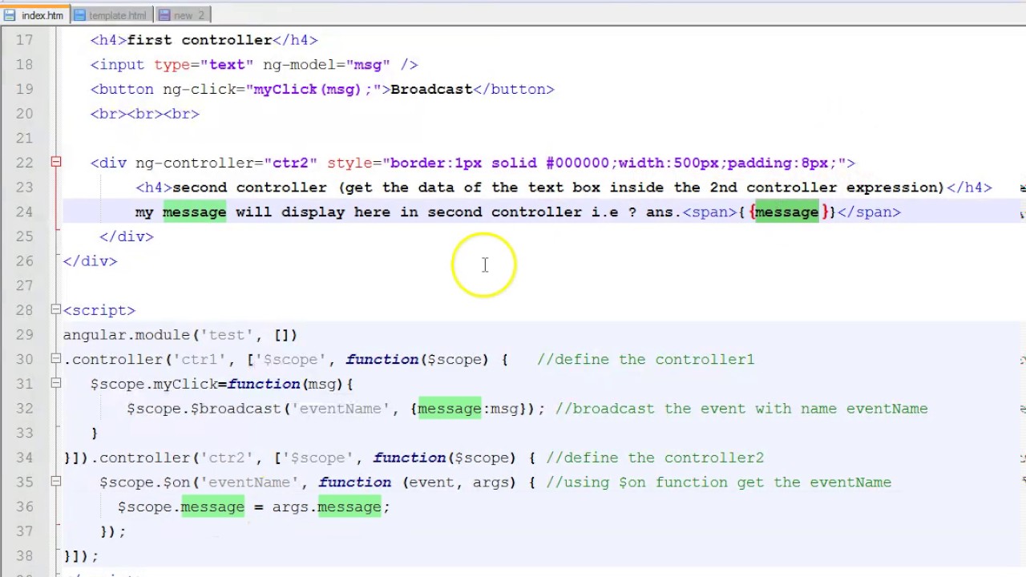Click the ng-model="msg" attribute on line 18
This screenshot has width=1026, height=577.
[x=326, y=65]
